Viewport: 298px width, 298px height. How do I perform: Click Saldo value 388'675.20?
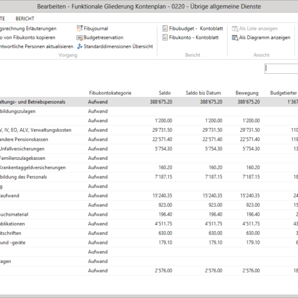pyautogui.click(x=161, y=102)
